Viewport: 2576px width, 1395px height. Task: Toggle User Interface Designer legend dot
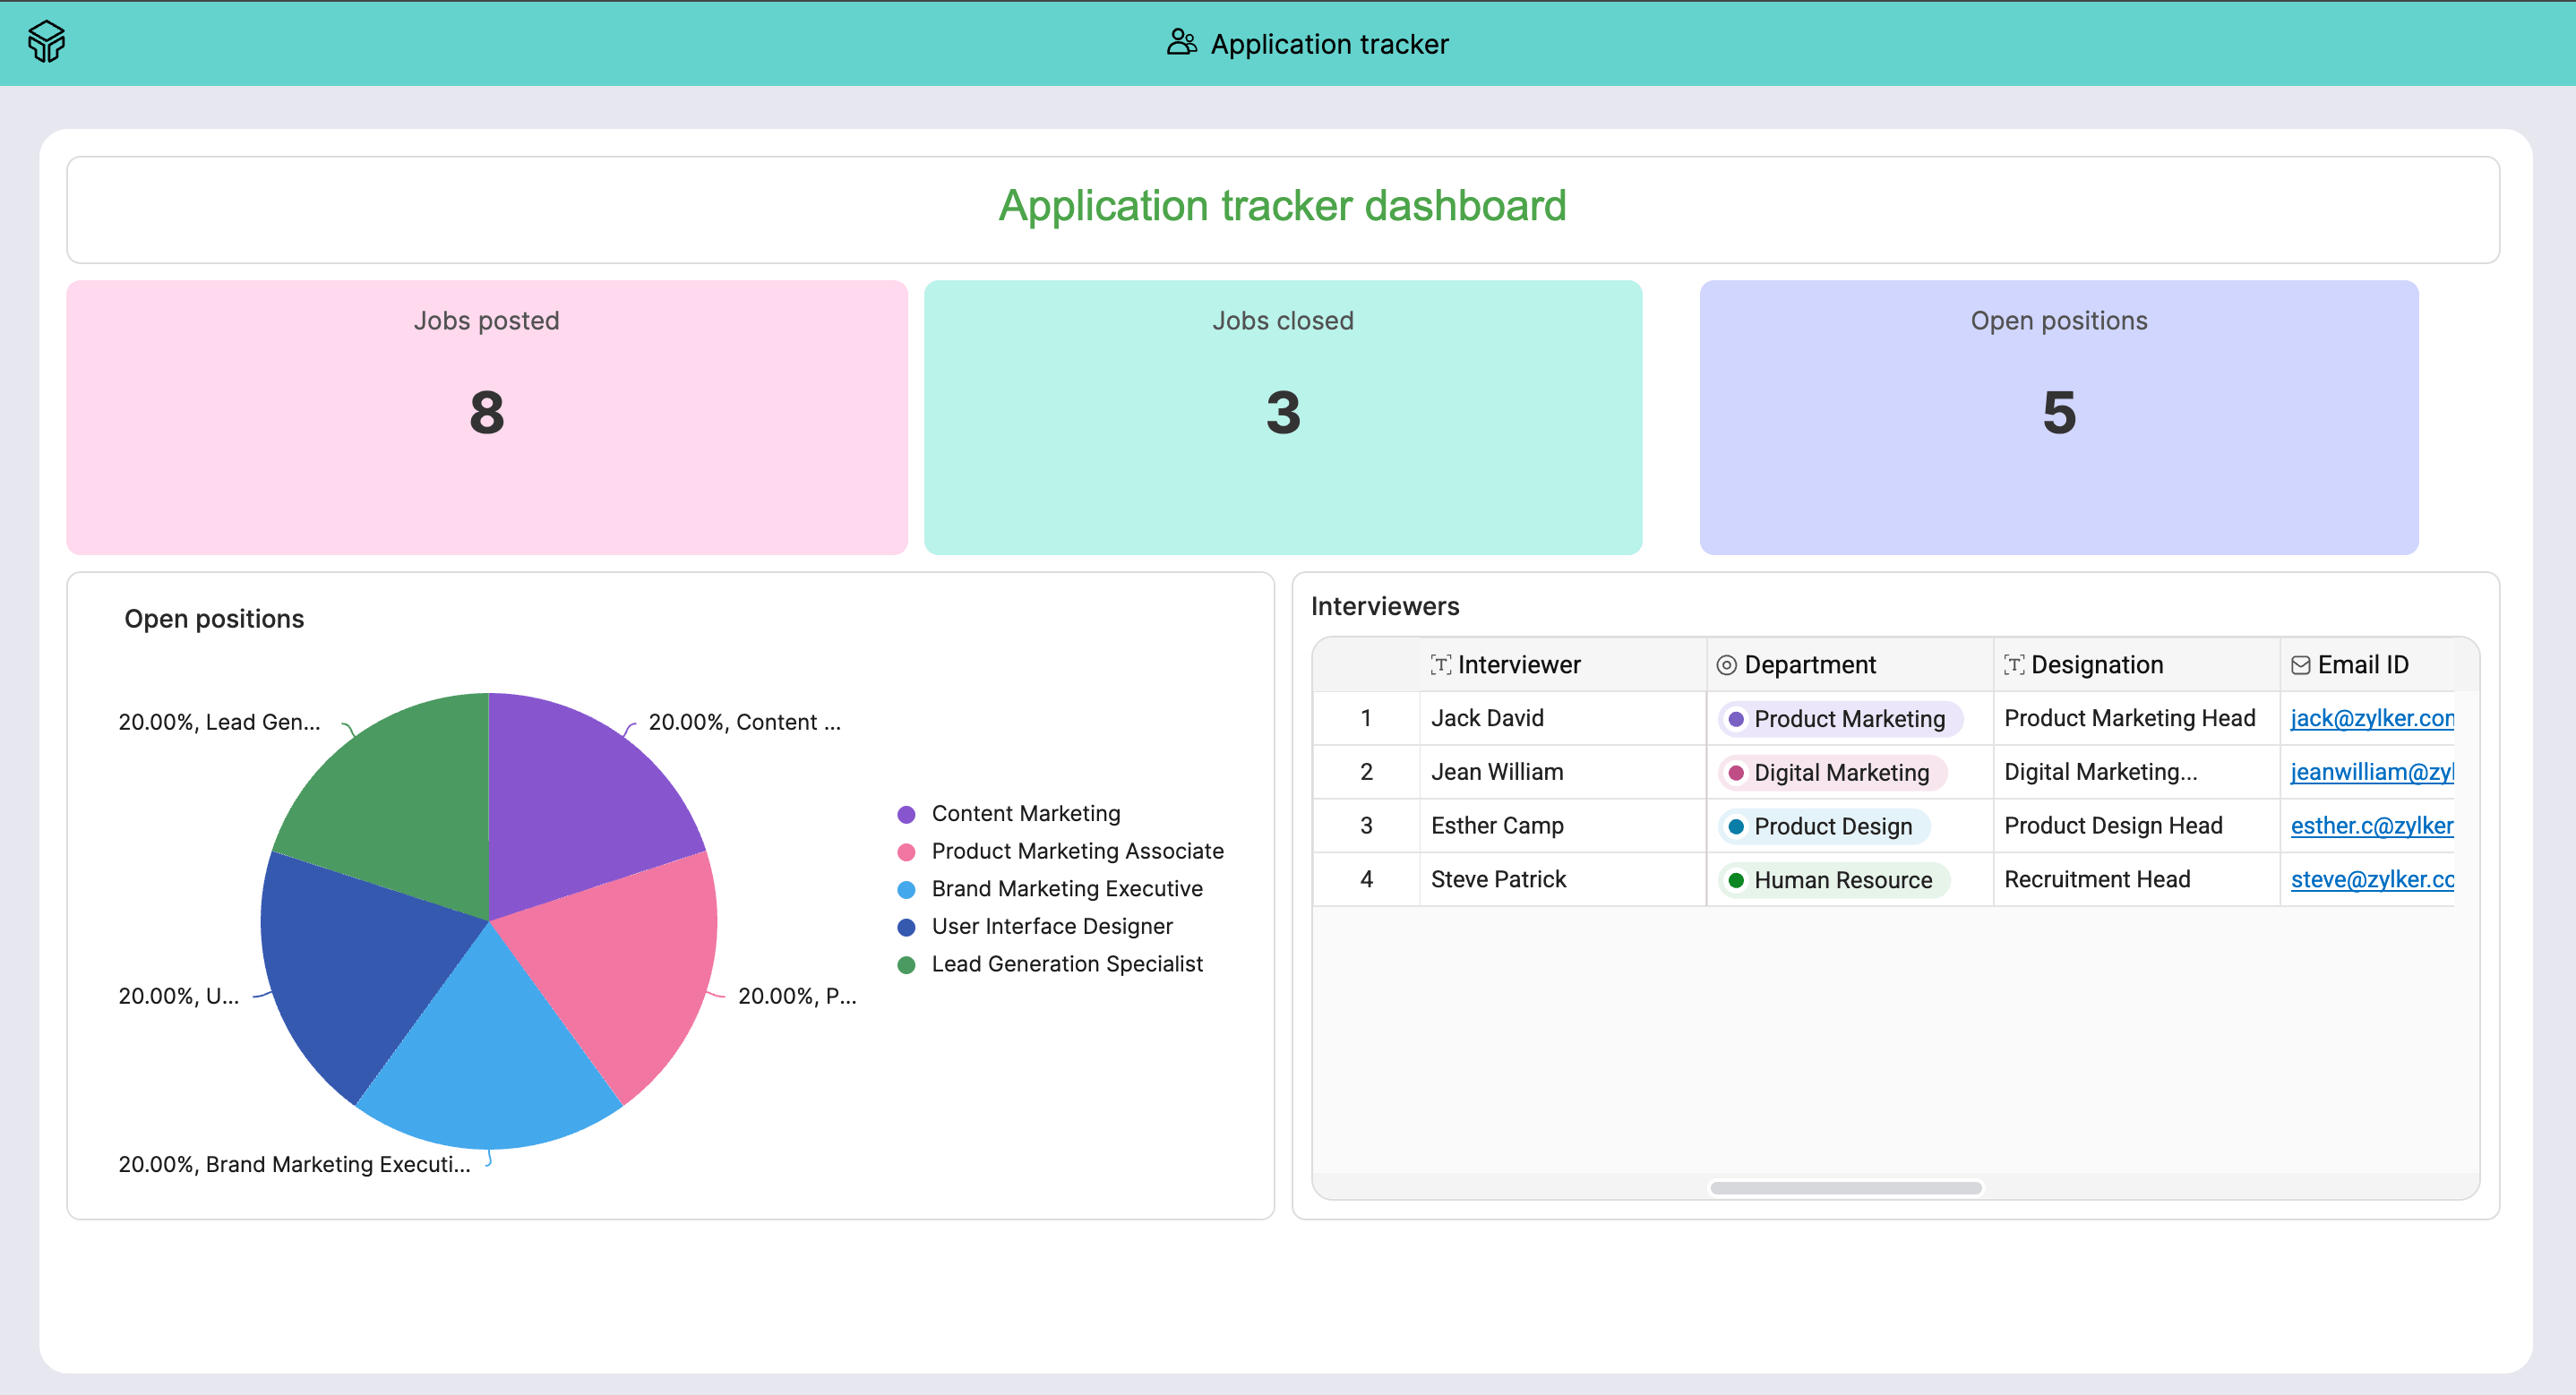coord(906,927)
